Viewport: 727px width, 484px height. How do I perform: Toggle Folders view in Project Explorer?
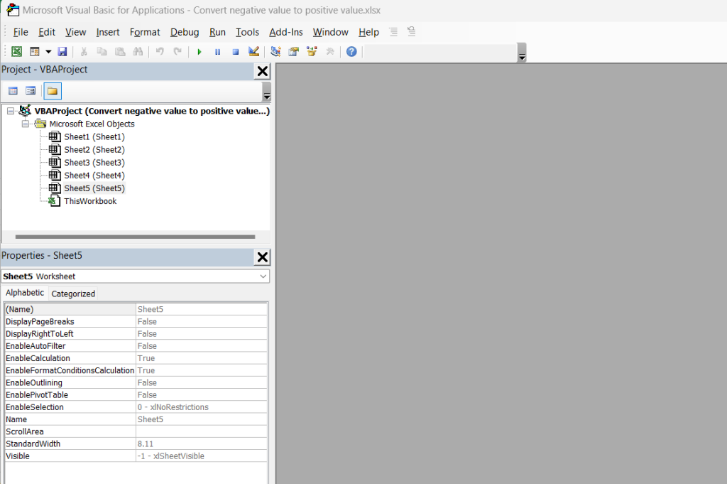52,90
